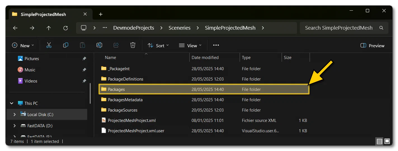Open the See more ellipsis menu
The width and height of the screenshot is (398, 151).
coord(216,45)
